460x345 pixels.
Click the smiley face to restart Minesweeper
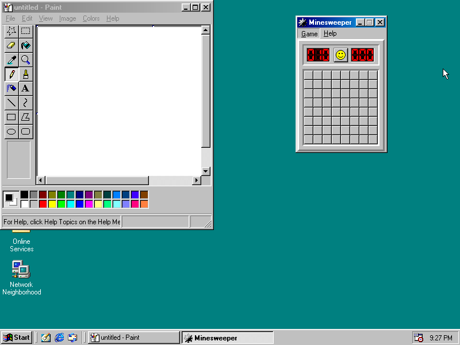[341, 55]
